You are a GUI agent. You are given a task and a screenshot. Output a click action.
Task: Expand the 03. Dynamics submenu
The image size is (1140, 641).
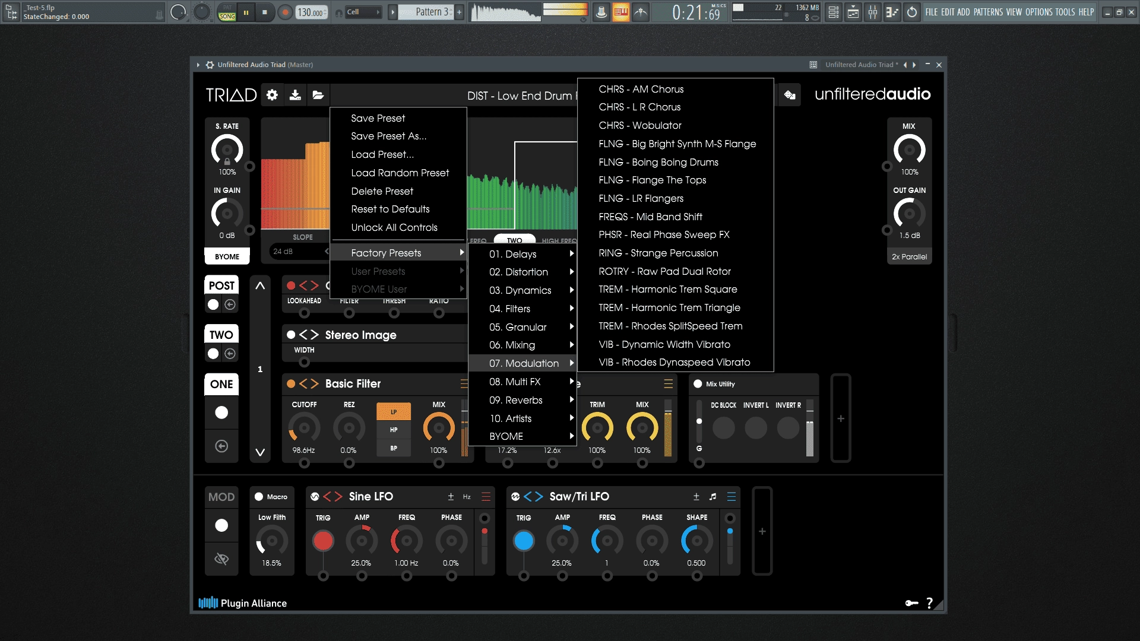pyautogui.click(x=522, y=290)
